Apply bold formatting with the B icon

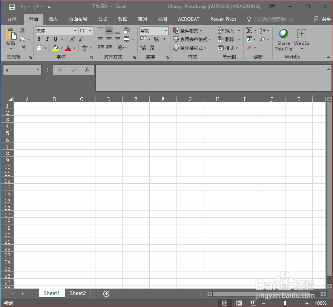click(x=38, y=39)
